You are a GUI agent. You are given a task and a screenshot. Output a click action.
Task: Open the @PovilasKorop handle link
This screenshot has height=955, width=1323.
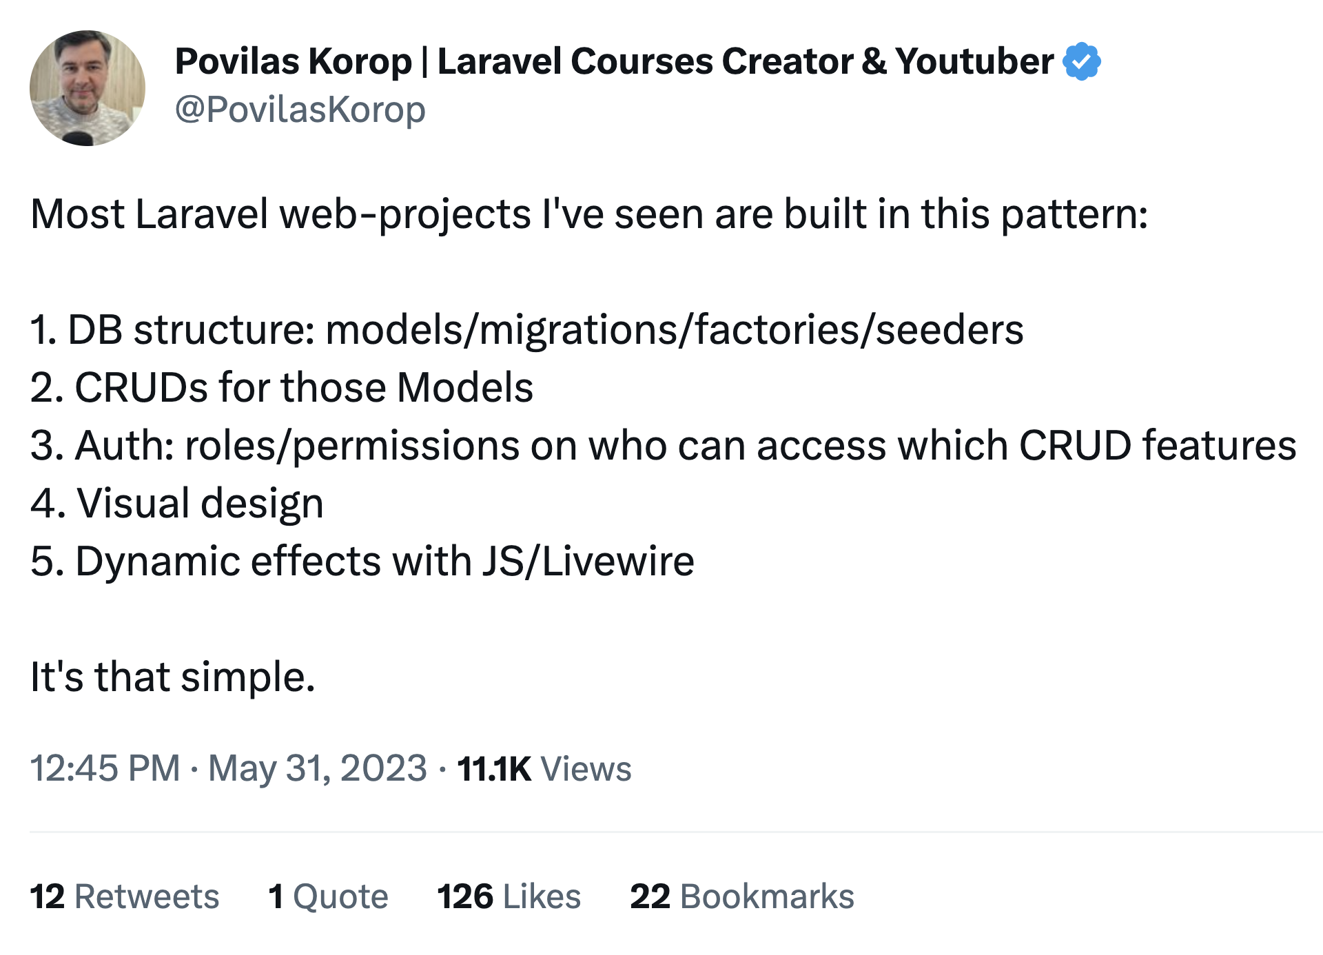(x=300, y=110)
